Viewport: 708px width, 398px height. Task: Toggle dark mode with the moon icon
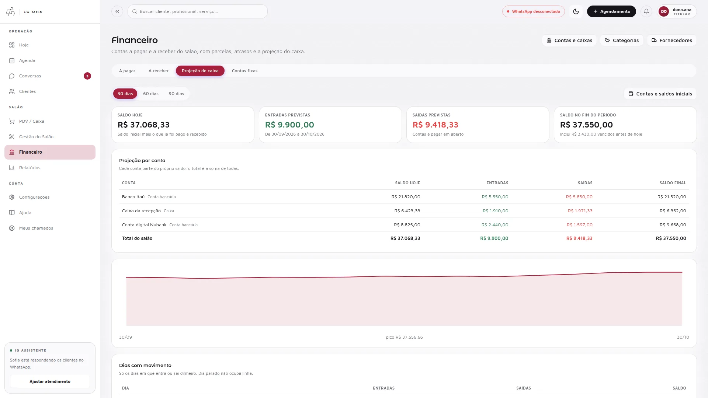(x=576, y=11)
